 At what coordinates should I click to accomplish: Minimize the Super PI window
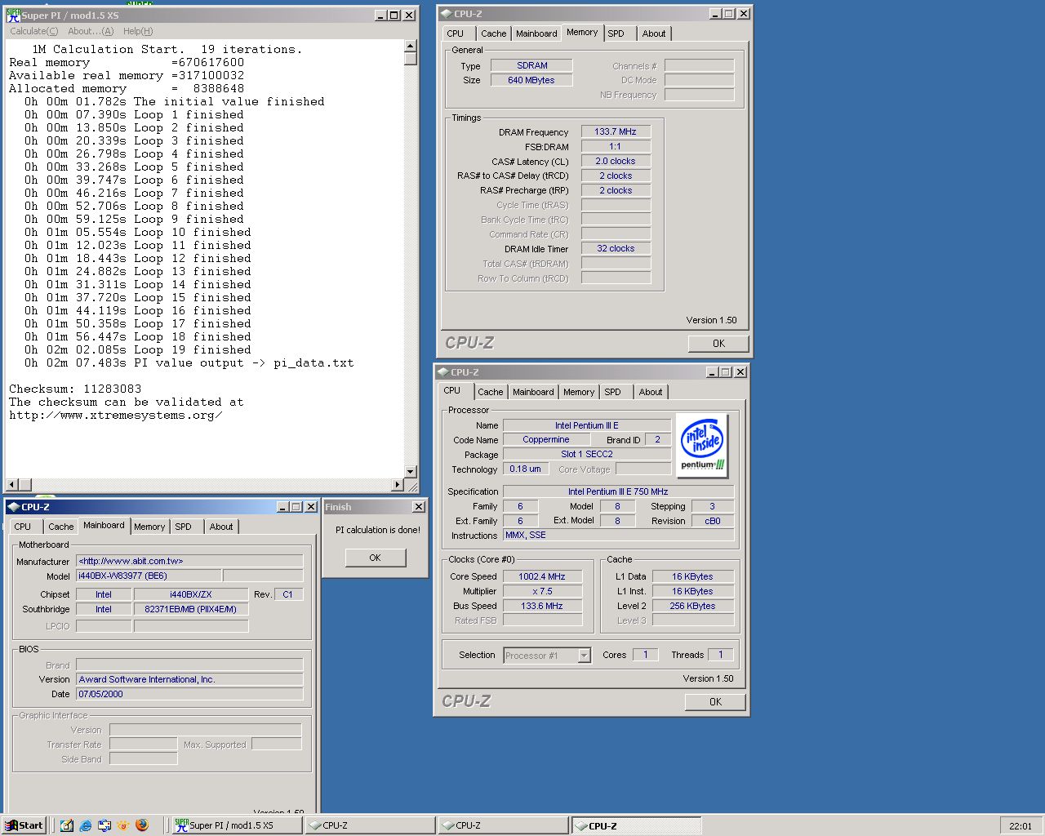click(x=380, y=15)
